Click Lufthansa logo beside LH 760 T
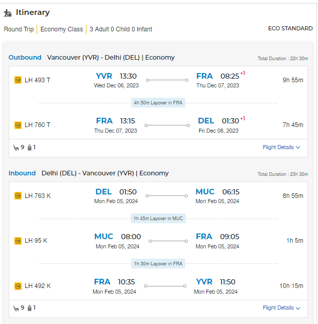318x324 pixels. [18, 124]
